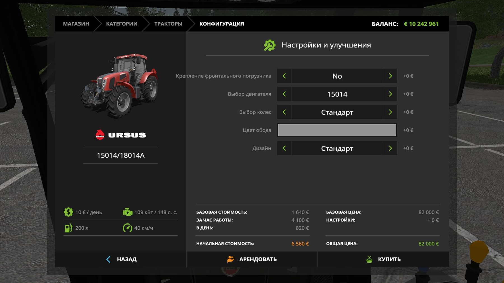Click the green settings wrench-gear icon

[x=270, y=45]
